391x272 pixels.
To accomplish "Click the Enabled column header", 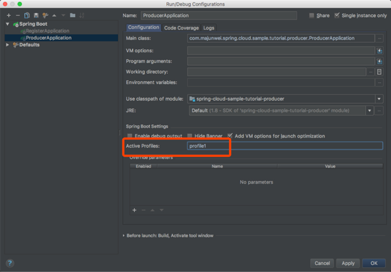I will tap(143, 166).
